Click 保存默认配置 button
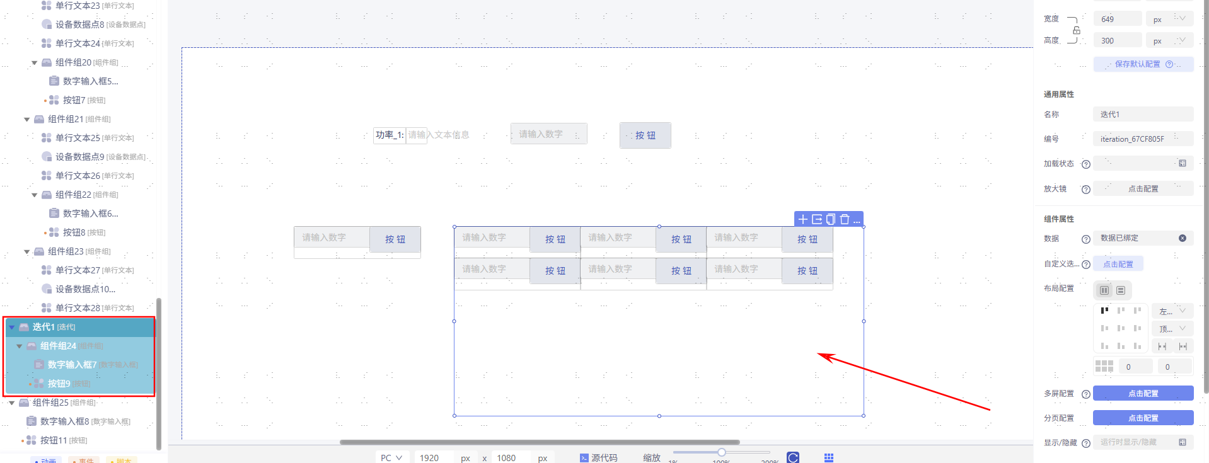1209x463 pixels. point(1143,64)
